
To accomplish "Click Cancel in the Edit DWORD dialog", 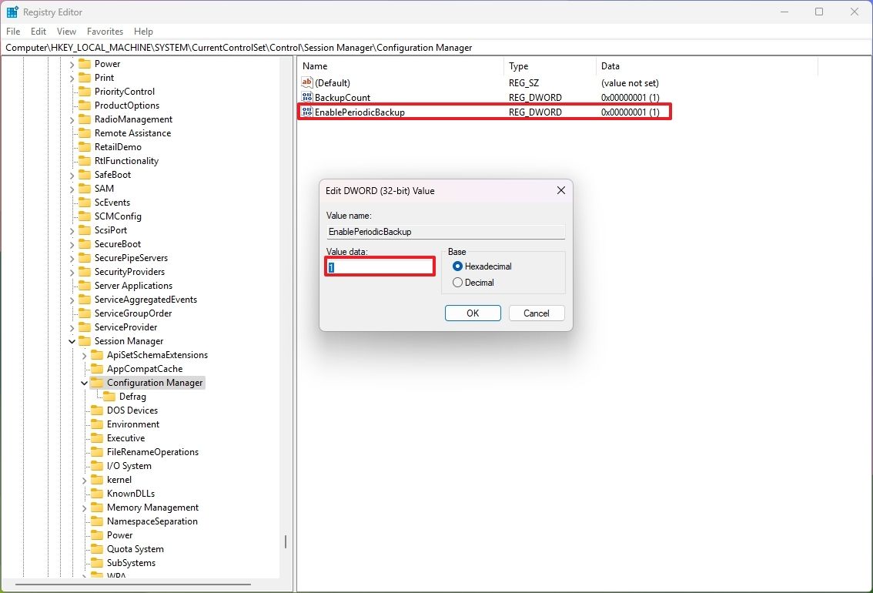I will click(x=536, y=313).
